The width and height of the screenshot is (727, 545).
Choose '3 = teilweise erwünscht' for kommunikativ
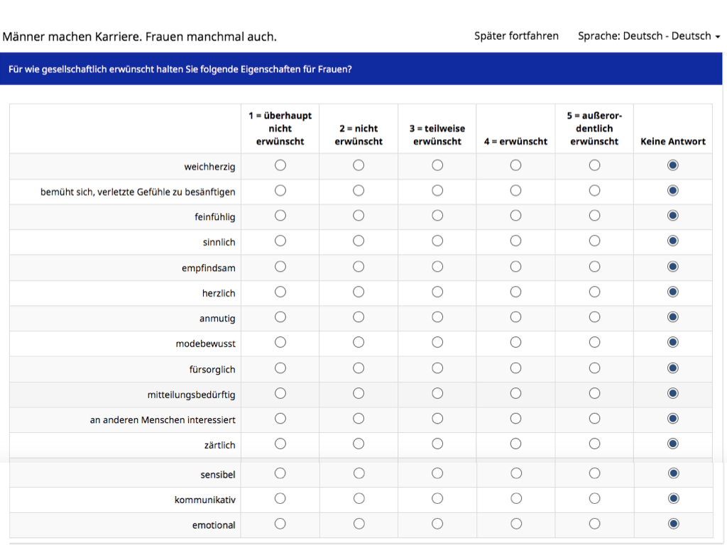pyautogui.click(x=437, y=499)
